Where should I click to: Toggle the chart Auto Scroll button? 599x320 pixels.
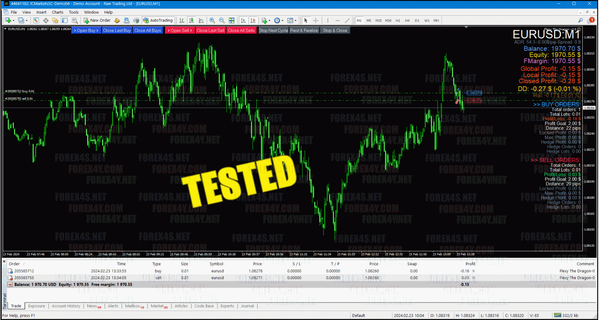coord(243,20)
